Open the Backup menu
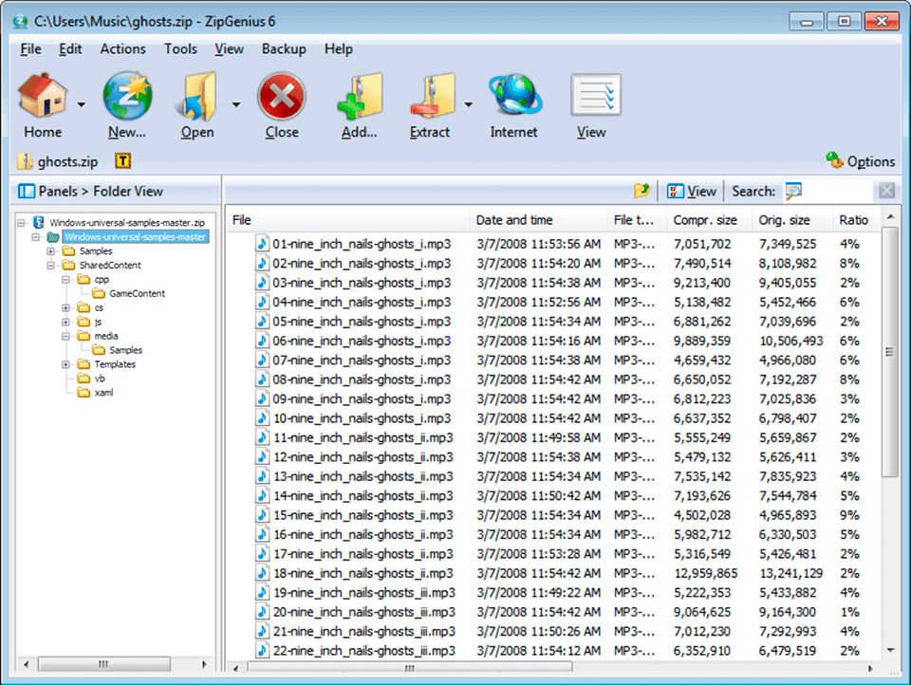 (x=283, y=48)
